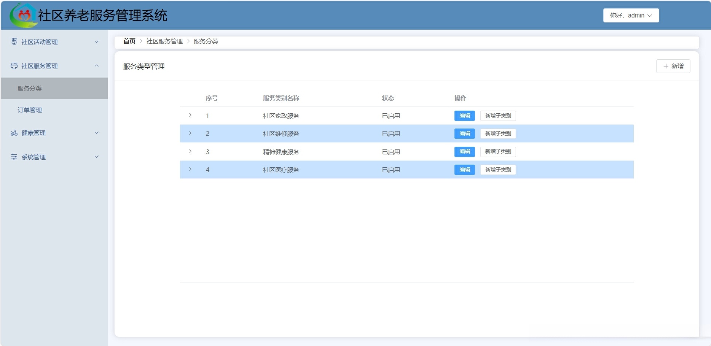Expand the 健康管理 menu chevron

[97, 133]
